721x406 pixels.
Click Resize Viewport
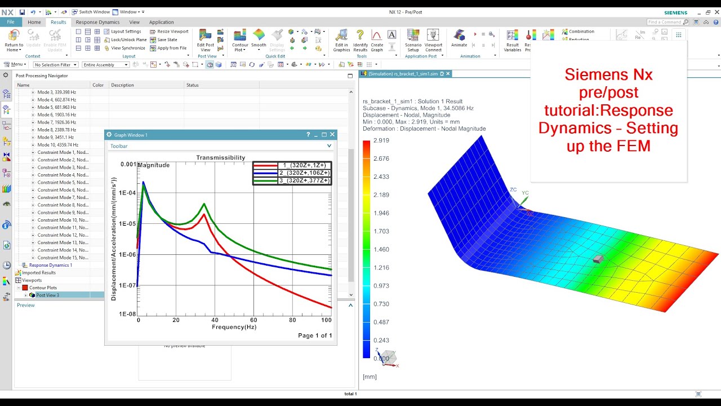point(169,32)
